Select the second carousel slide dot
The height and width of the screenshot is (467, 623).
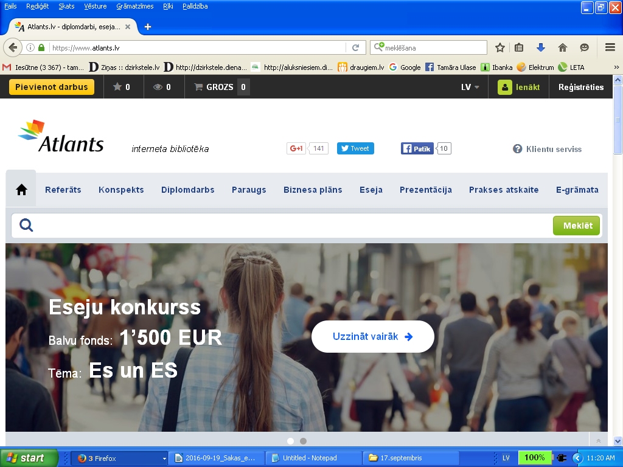[304, 441]
